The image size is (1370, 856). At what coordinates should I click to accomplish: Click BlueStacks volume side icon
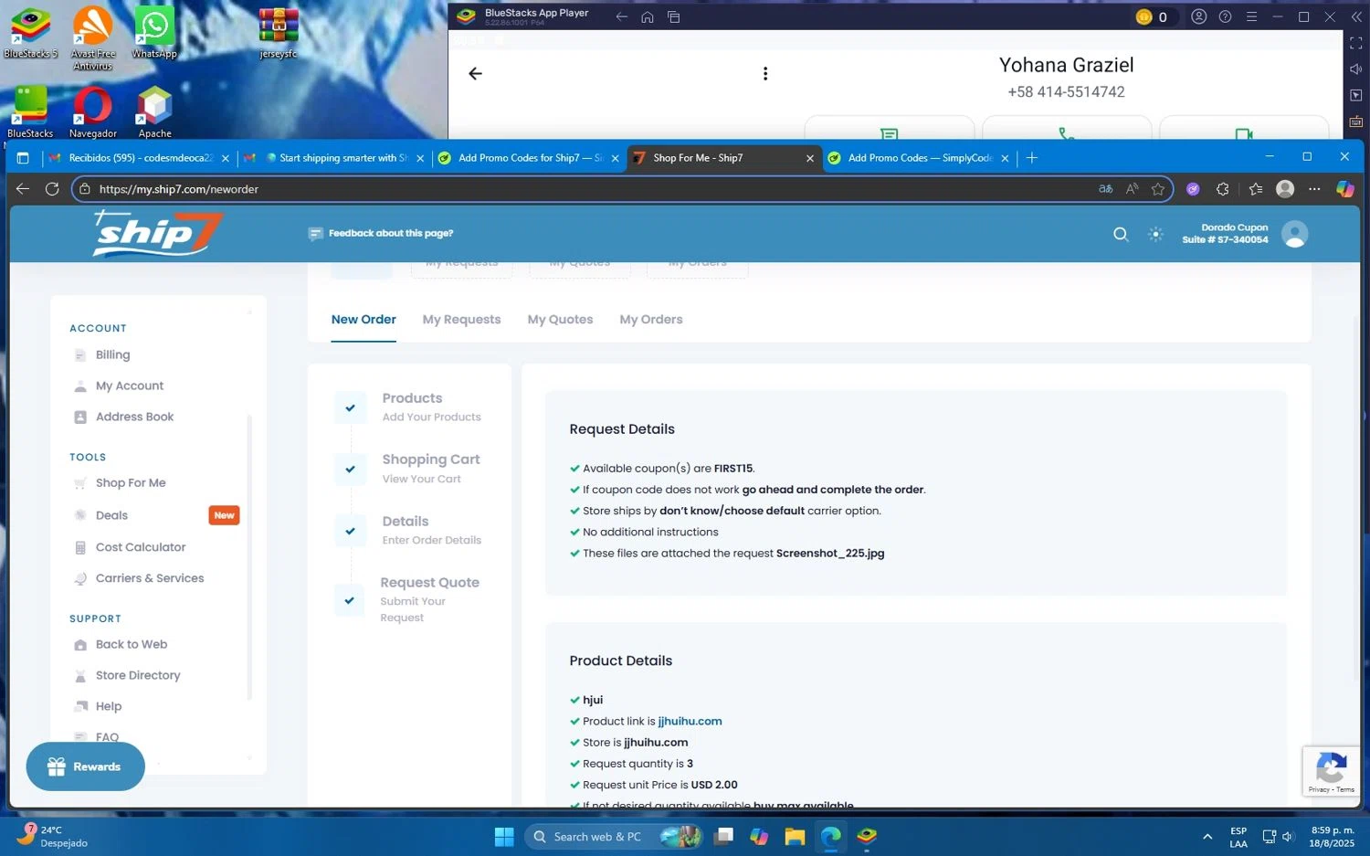point(1356,69)
